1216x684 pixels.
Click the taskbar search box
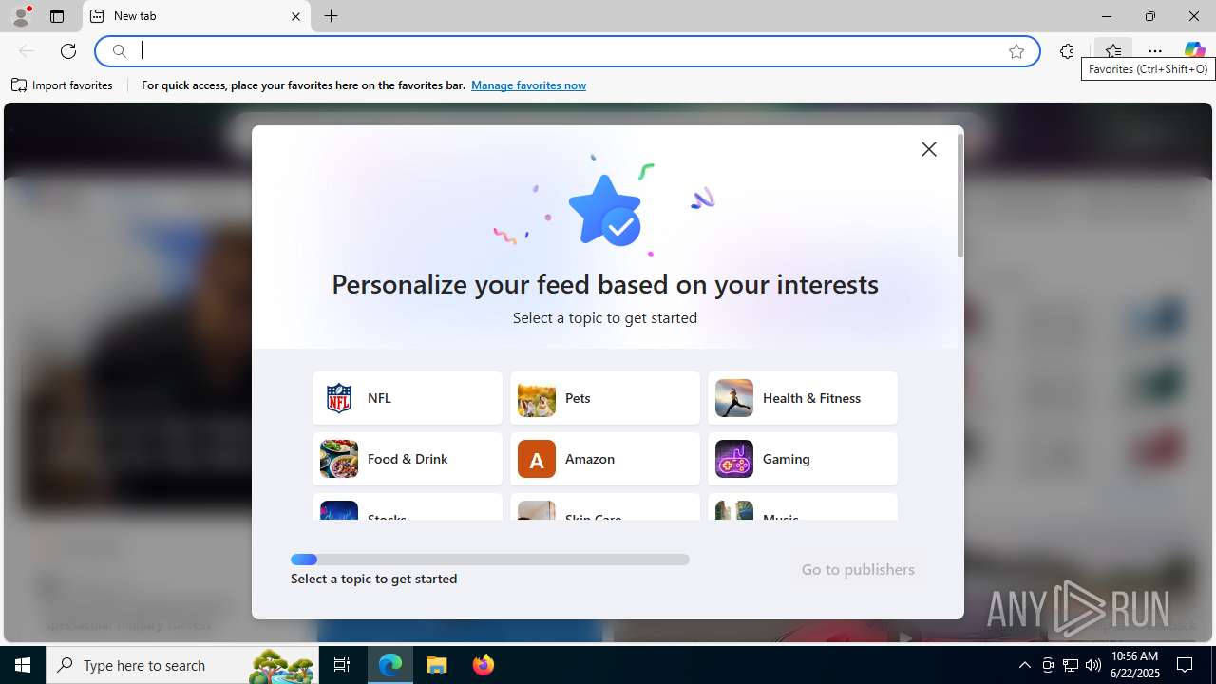click(180, 665)
